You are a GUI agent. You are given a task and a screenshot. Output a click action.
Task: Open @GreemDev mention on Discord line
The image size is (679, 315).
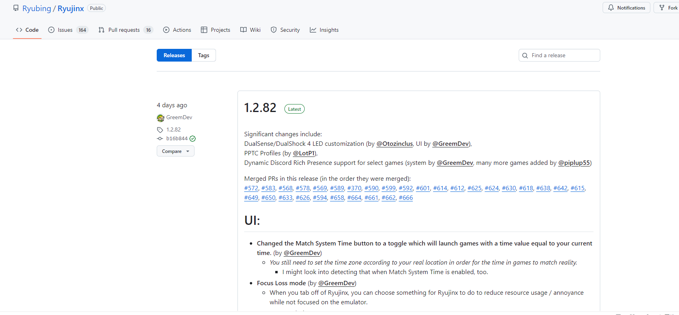coord(455,163)
